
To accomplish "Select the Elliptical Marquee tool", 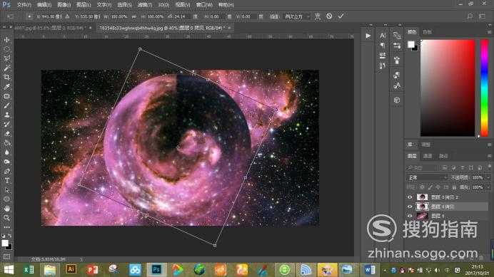I will (x=6, y=49).
